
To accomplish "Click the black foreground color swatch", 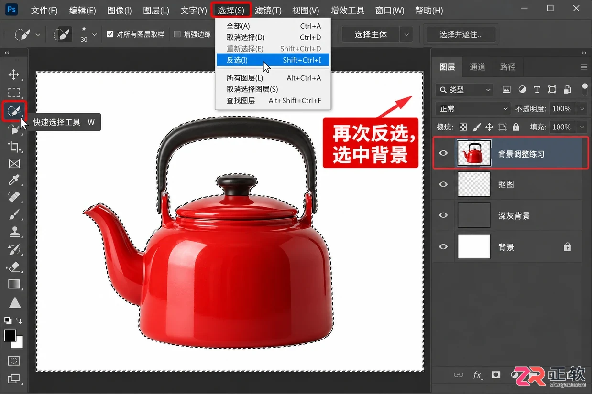I will [10, 335].
